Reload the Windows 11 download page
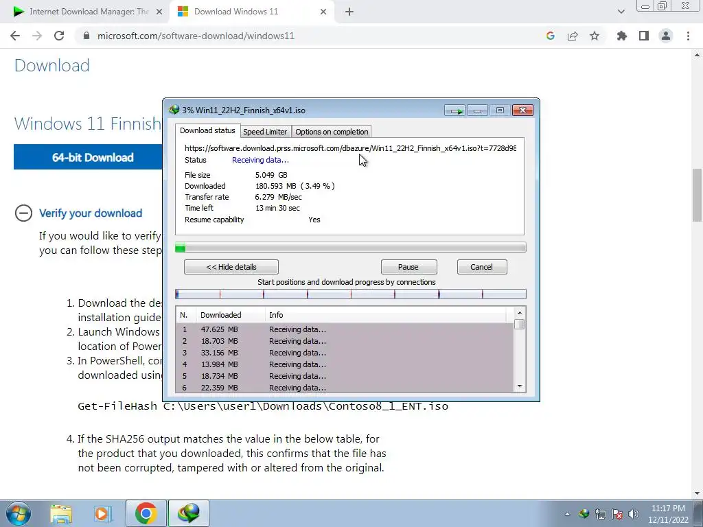Viewport: 703px width, 527px height. point(59,36)
